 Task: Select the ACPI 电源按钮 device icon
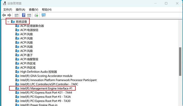(x=17, y=30)
